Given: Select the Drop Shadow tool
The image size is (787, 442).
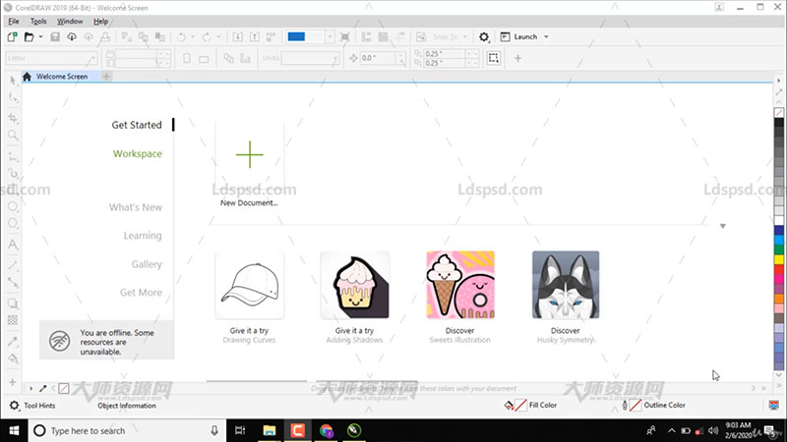Looking at the screenshot, I should (x=13, y=304).
